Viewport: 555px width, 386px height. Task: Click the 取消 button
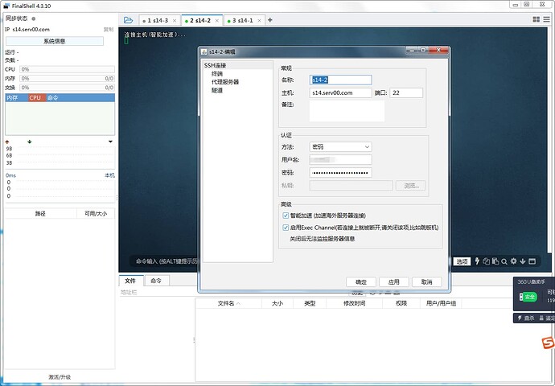427,282
